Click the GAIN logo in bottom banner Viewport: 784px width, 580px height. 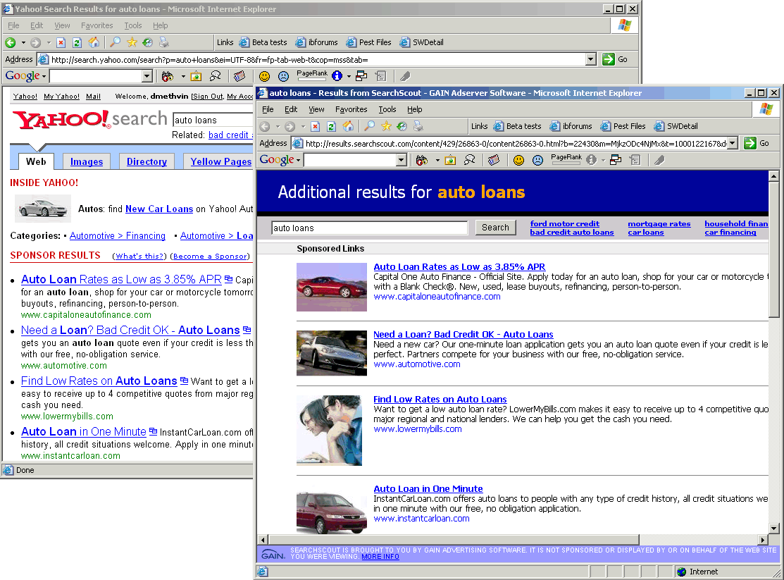(x=273, y=555)
